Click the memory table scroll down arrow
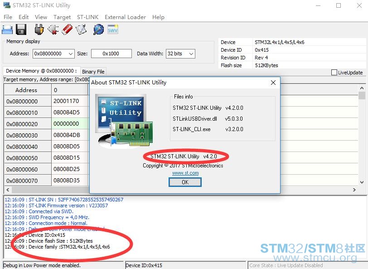The image size is (368, 269). point(362,182)
